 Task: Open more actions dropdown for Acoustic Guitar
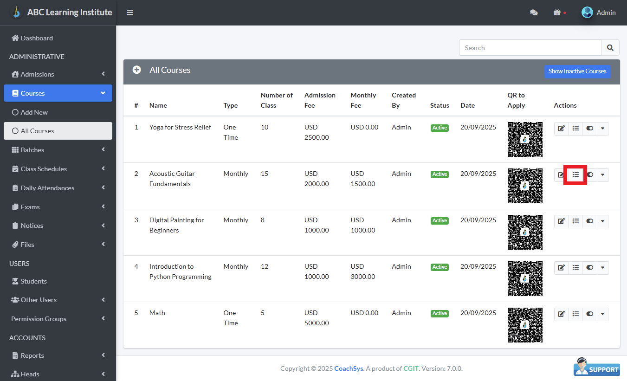pos(602,175)
